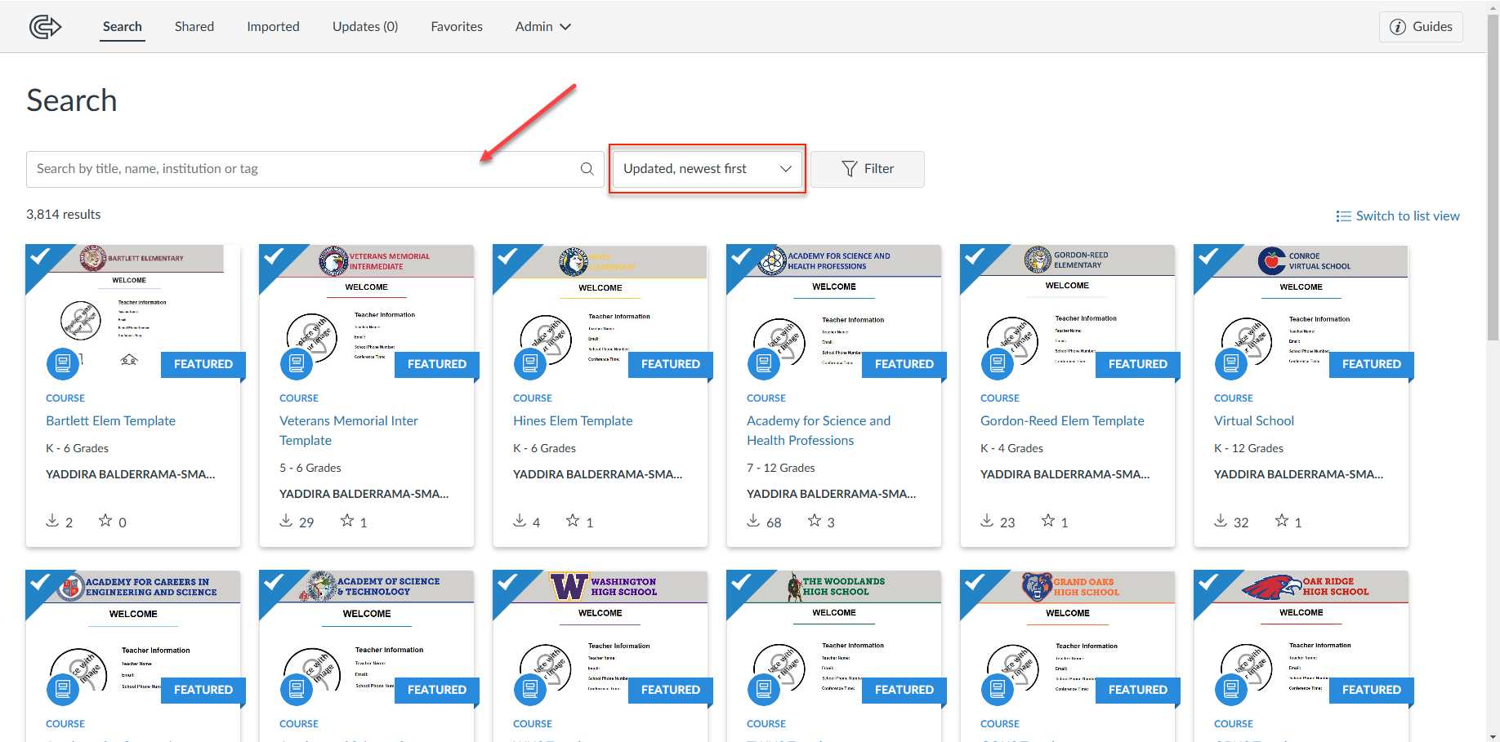1500x742 pixels.
Task: Click the course book icon on Hines Elem card
Action: (529, 363)
